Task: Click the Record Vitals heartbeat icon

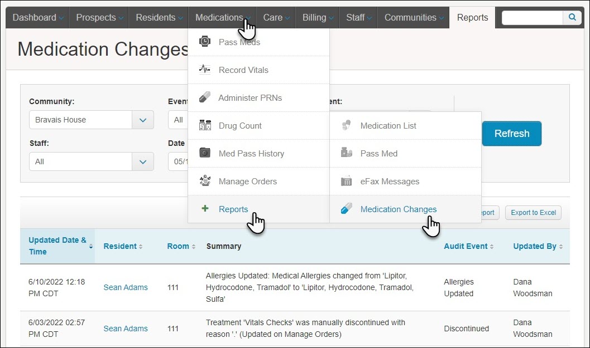Action: point(205,70)
